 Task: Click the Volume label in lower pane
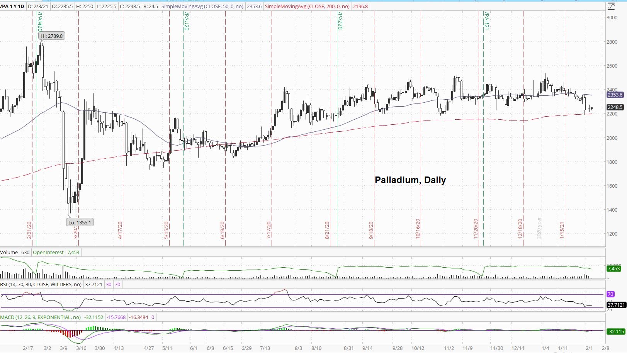pos(9,252)
